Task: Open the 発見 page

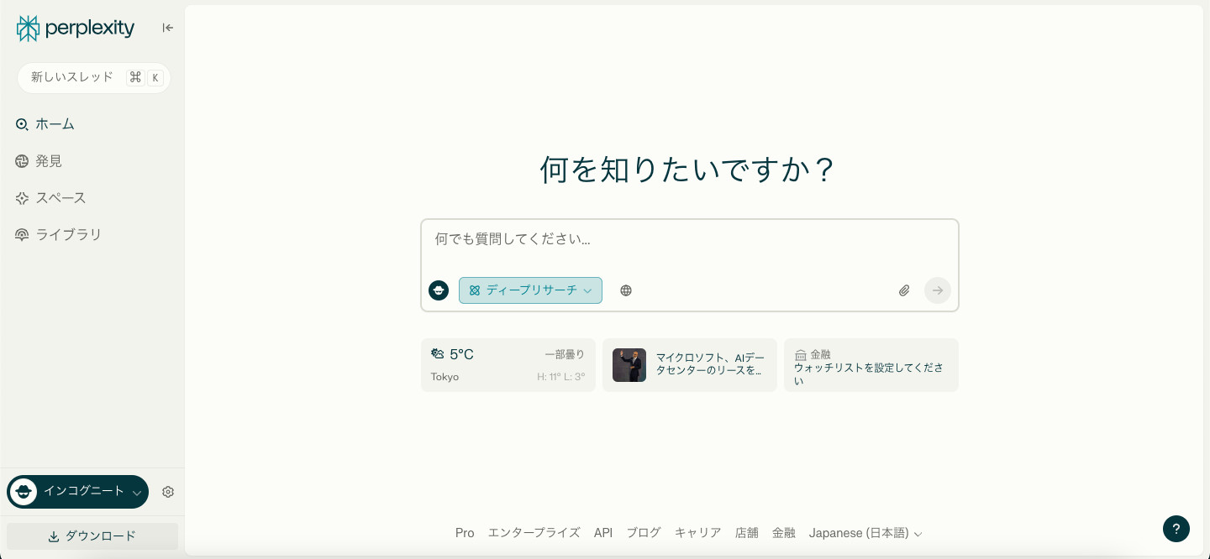Action: 92,161
